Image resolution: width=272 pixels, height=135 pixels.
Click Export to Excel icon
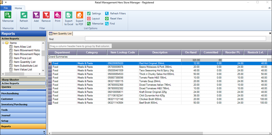coord(69,15)
